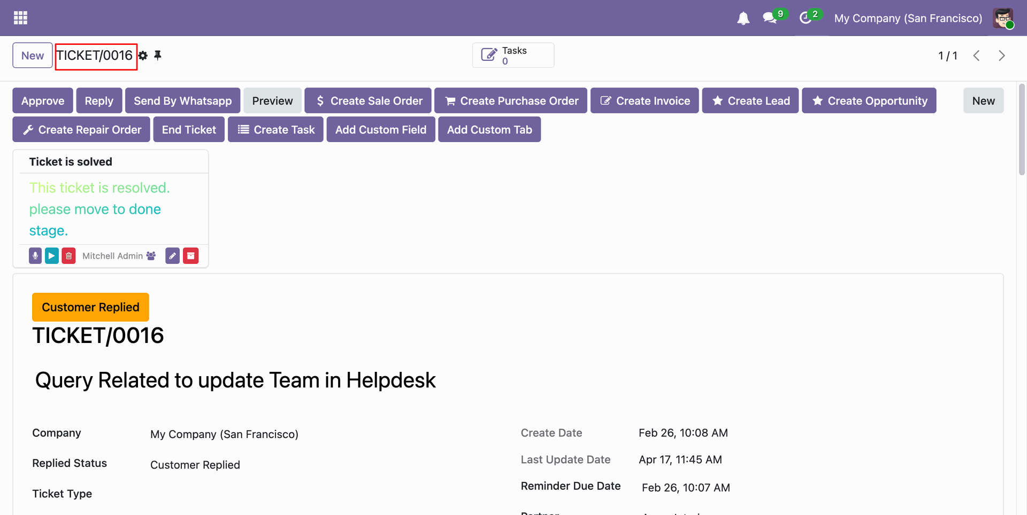Open the apps grid menu icon
The height and width of the screenshot is (515, 1027).
(20, 18)
